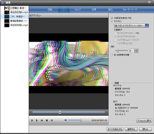Viewport: 154px width, 134px height.
Task: Click the app icon in title bar
Action: [3, 3]
